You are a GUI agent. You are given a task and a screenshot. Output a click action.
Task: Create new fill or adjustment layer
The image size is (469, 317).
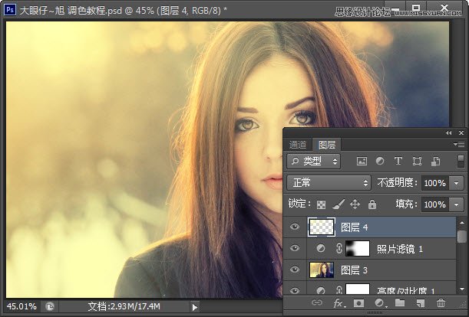click(381, 303)
